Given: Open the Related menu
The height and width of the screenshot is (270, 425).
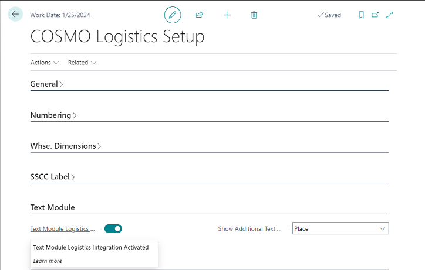Looking at the screenshot, I should click(82, 63).
